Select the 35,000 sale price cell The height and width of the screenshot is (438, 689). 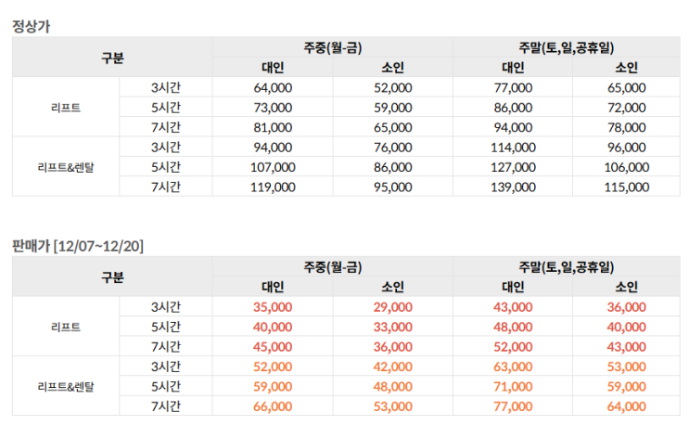click(273, 307)
